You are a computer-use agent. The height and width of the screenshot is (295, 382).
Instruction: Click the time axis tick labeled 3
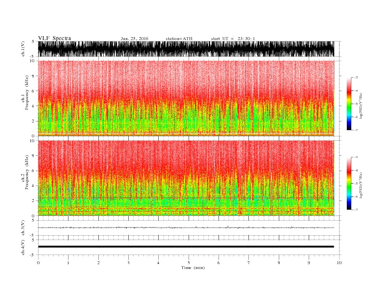128,263
